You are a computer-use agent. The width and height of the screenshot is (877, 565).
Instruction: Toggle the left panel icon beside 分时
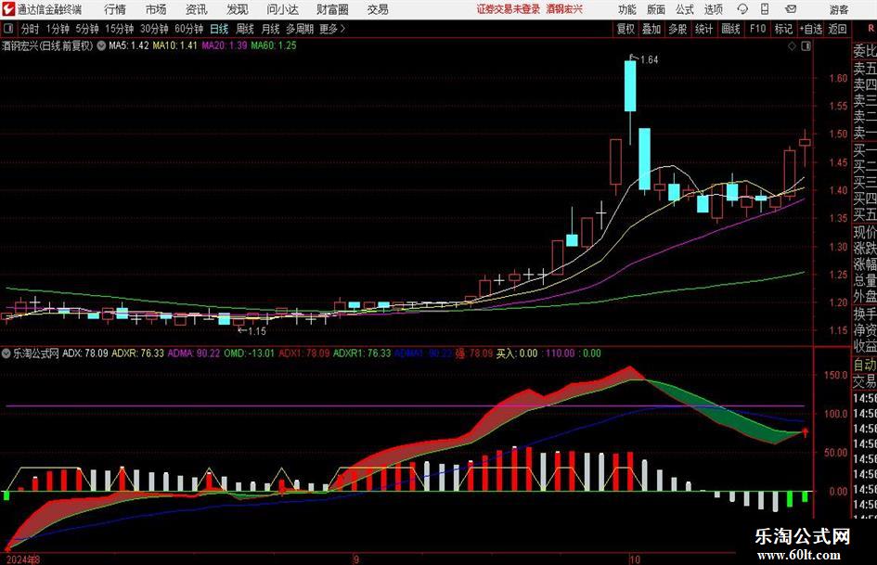click(x=8, y=29)
